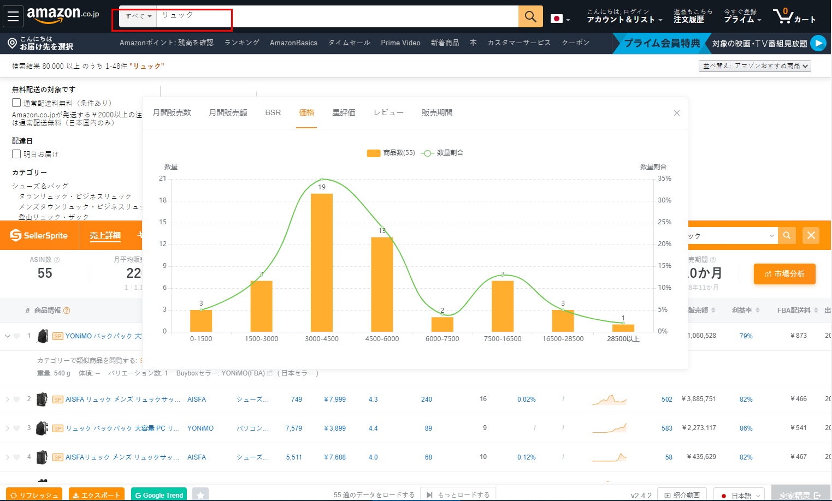Screen dimensions: 832x501
Task: Expand product row 2 details
Action: tap(8, 399)
